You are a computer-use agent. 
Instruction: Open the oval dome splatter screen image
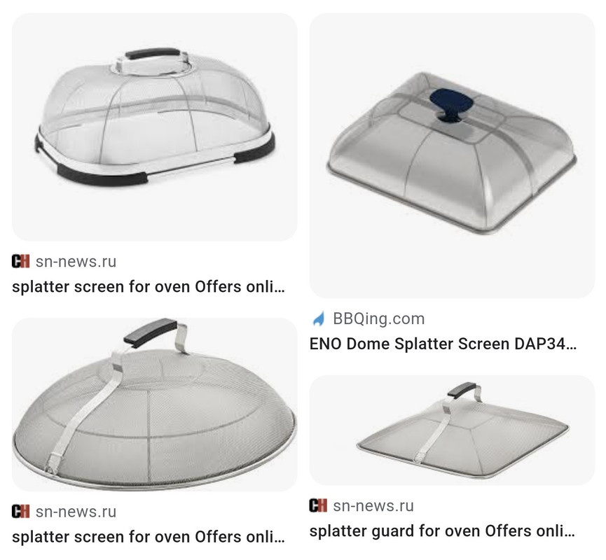(x=155, y=127)
